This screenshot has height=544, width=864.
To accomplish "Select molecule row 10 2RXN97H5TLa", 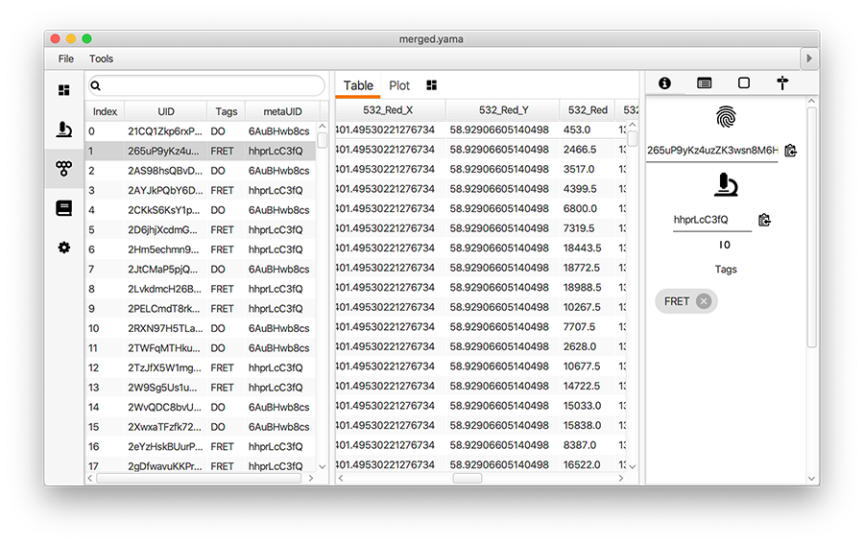I will point(201,328).
